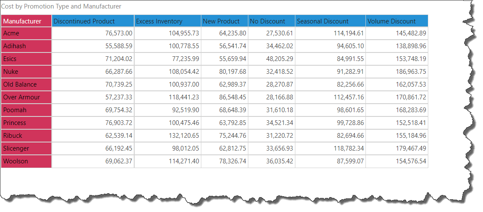Click the Excess Inventory column header
The image size is (483, 212).
coord(167,21)
